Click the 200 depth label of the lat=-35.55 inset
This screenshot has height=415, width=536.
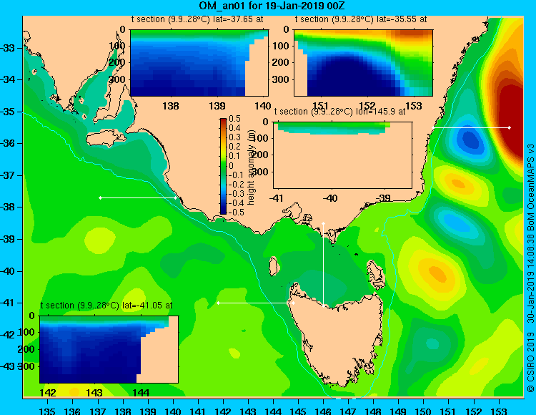281,63
